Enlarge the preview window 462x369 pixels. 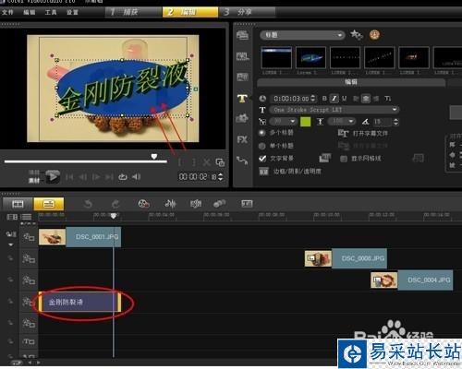220,162
